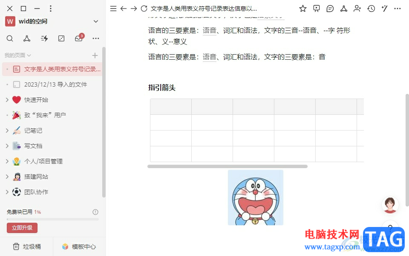
Task: Click the dice random page icon
Action: click(61, 39)
